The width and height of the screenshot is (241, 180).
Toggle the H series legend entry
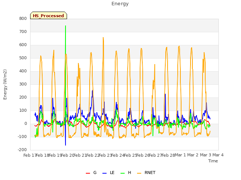126,172
